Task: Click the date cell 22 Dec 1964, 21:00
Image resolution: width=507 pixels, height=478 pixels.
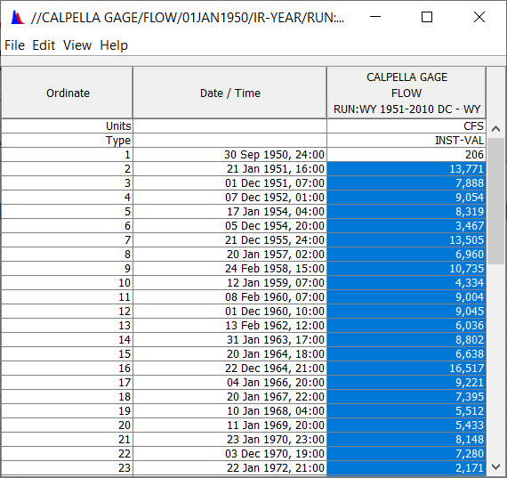Action: point(229,369)
